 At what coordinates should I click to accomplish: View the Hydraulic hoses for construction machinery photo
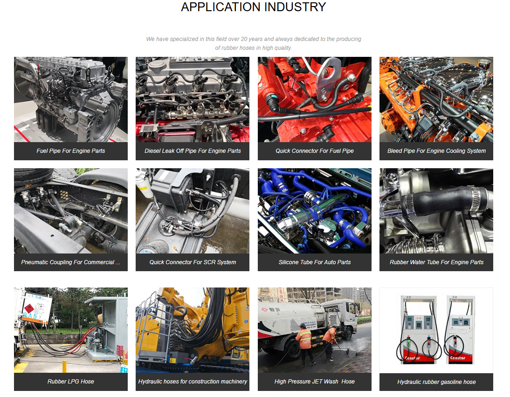pyautogui.click(x=192, y=329)
